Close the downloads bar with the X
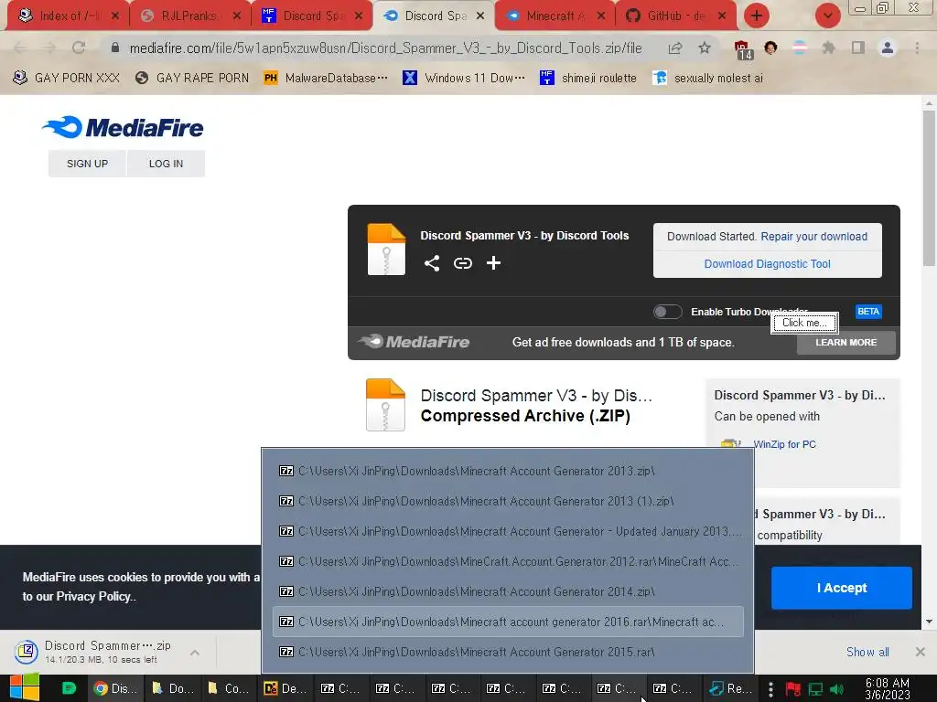 921,652
